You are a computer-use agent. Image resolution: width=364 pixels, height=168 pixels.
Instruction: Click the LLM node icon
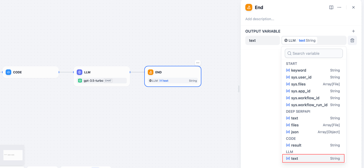click(80, 72)
